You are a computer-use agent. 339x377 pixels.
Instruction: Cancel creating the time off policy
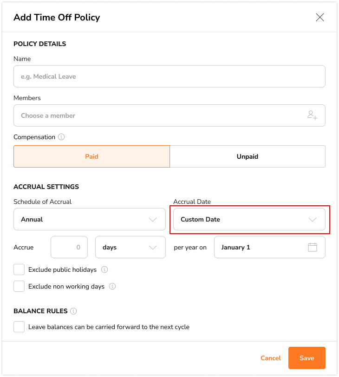(x=270, y=358)
